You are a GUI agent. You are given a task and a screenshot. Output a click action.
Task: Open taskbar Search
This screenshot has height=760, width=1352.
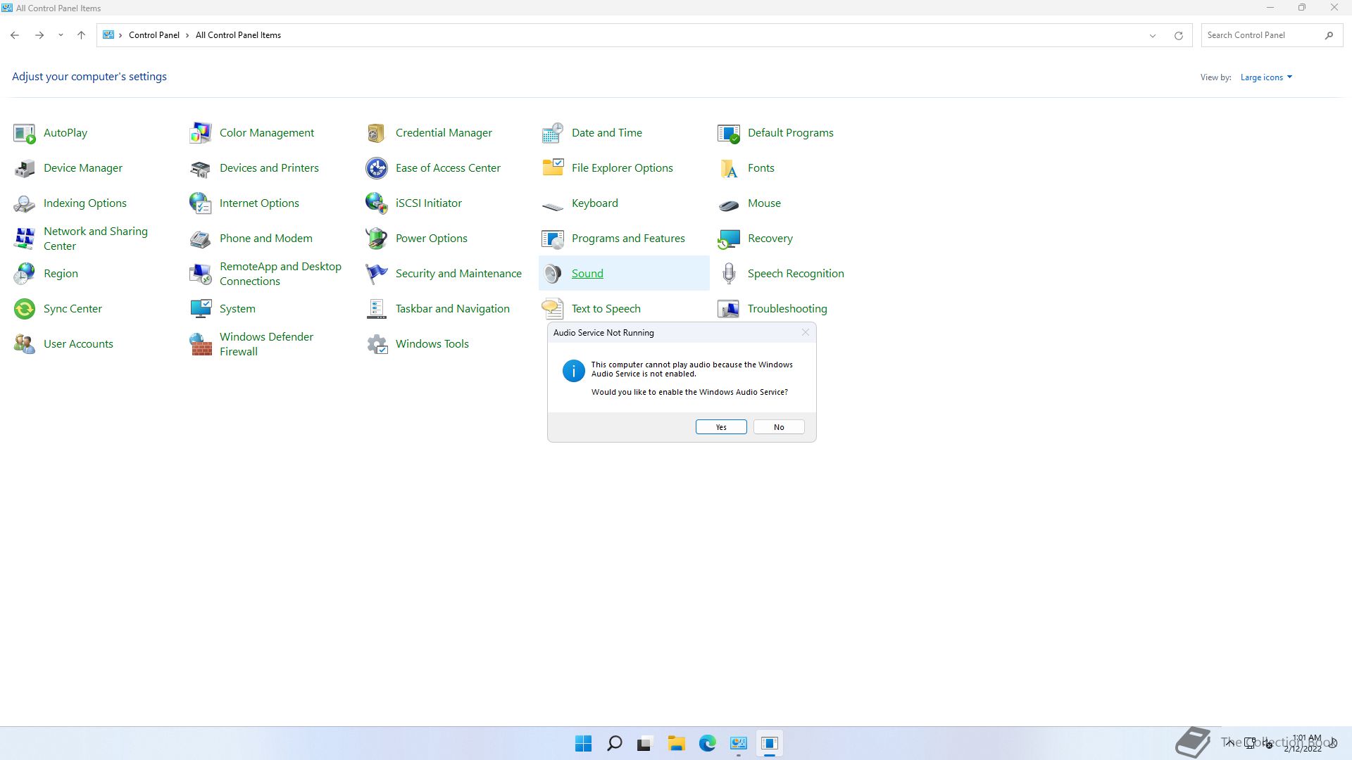pyautogui.click(x=614, y=744)
